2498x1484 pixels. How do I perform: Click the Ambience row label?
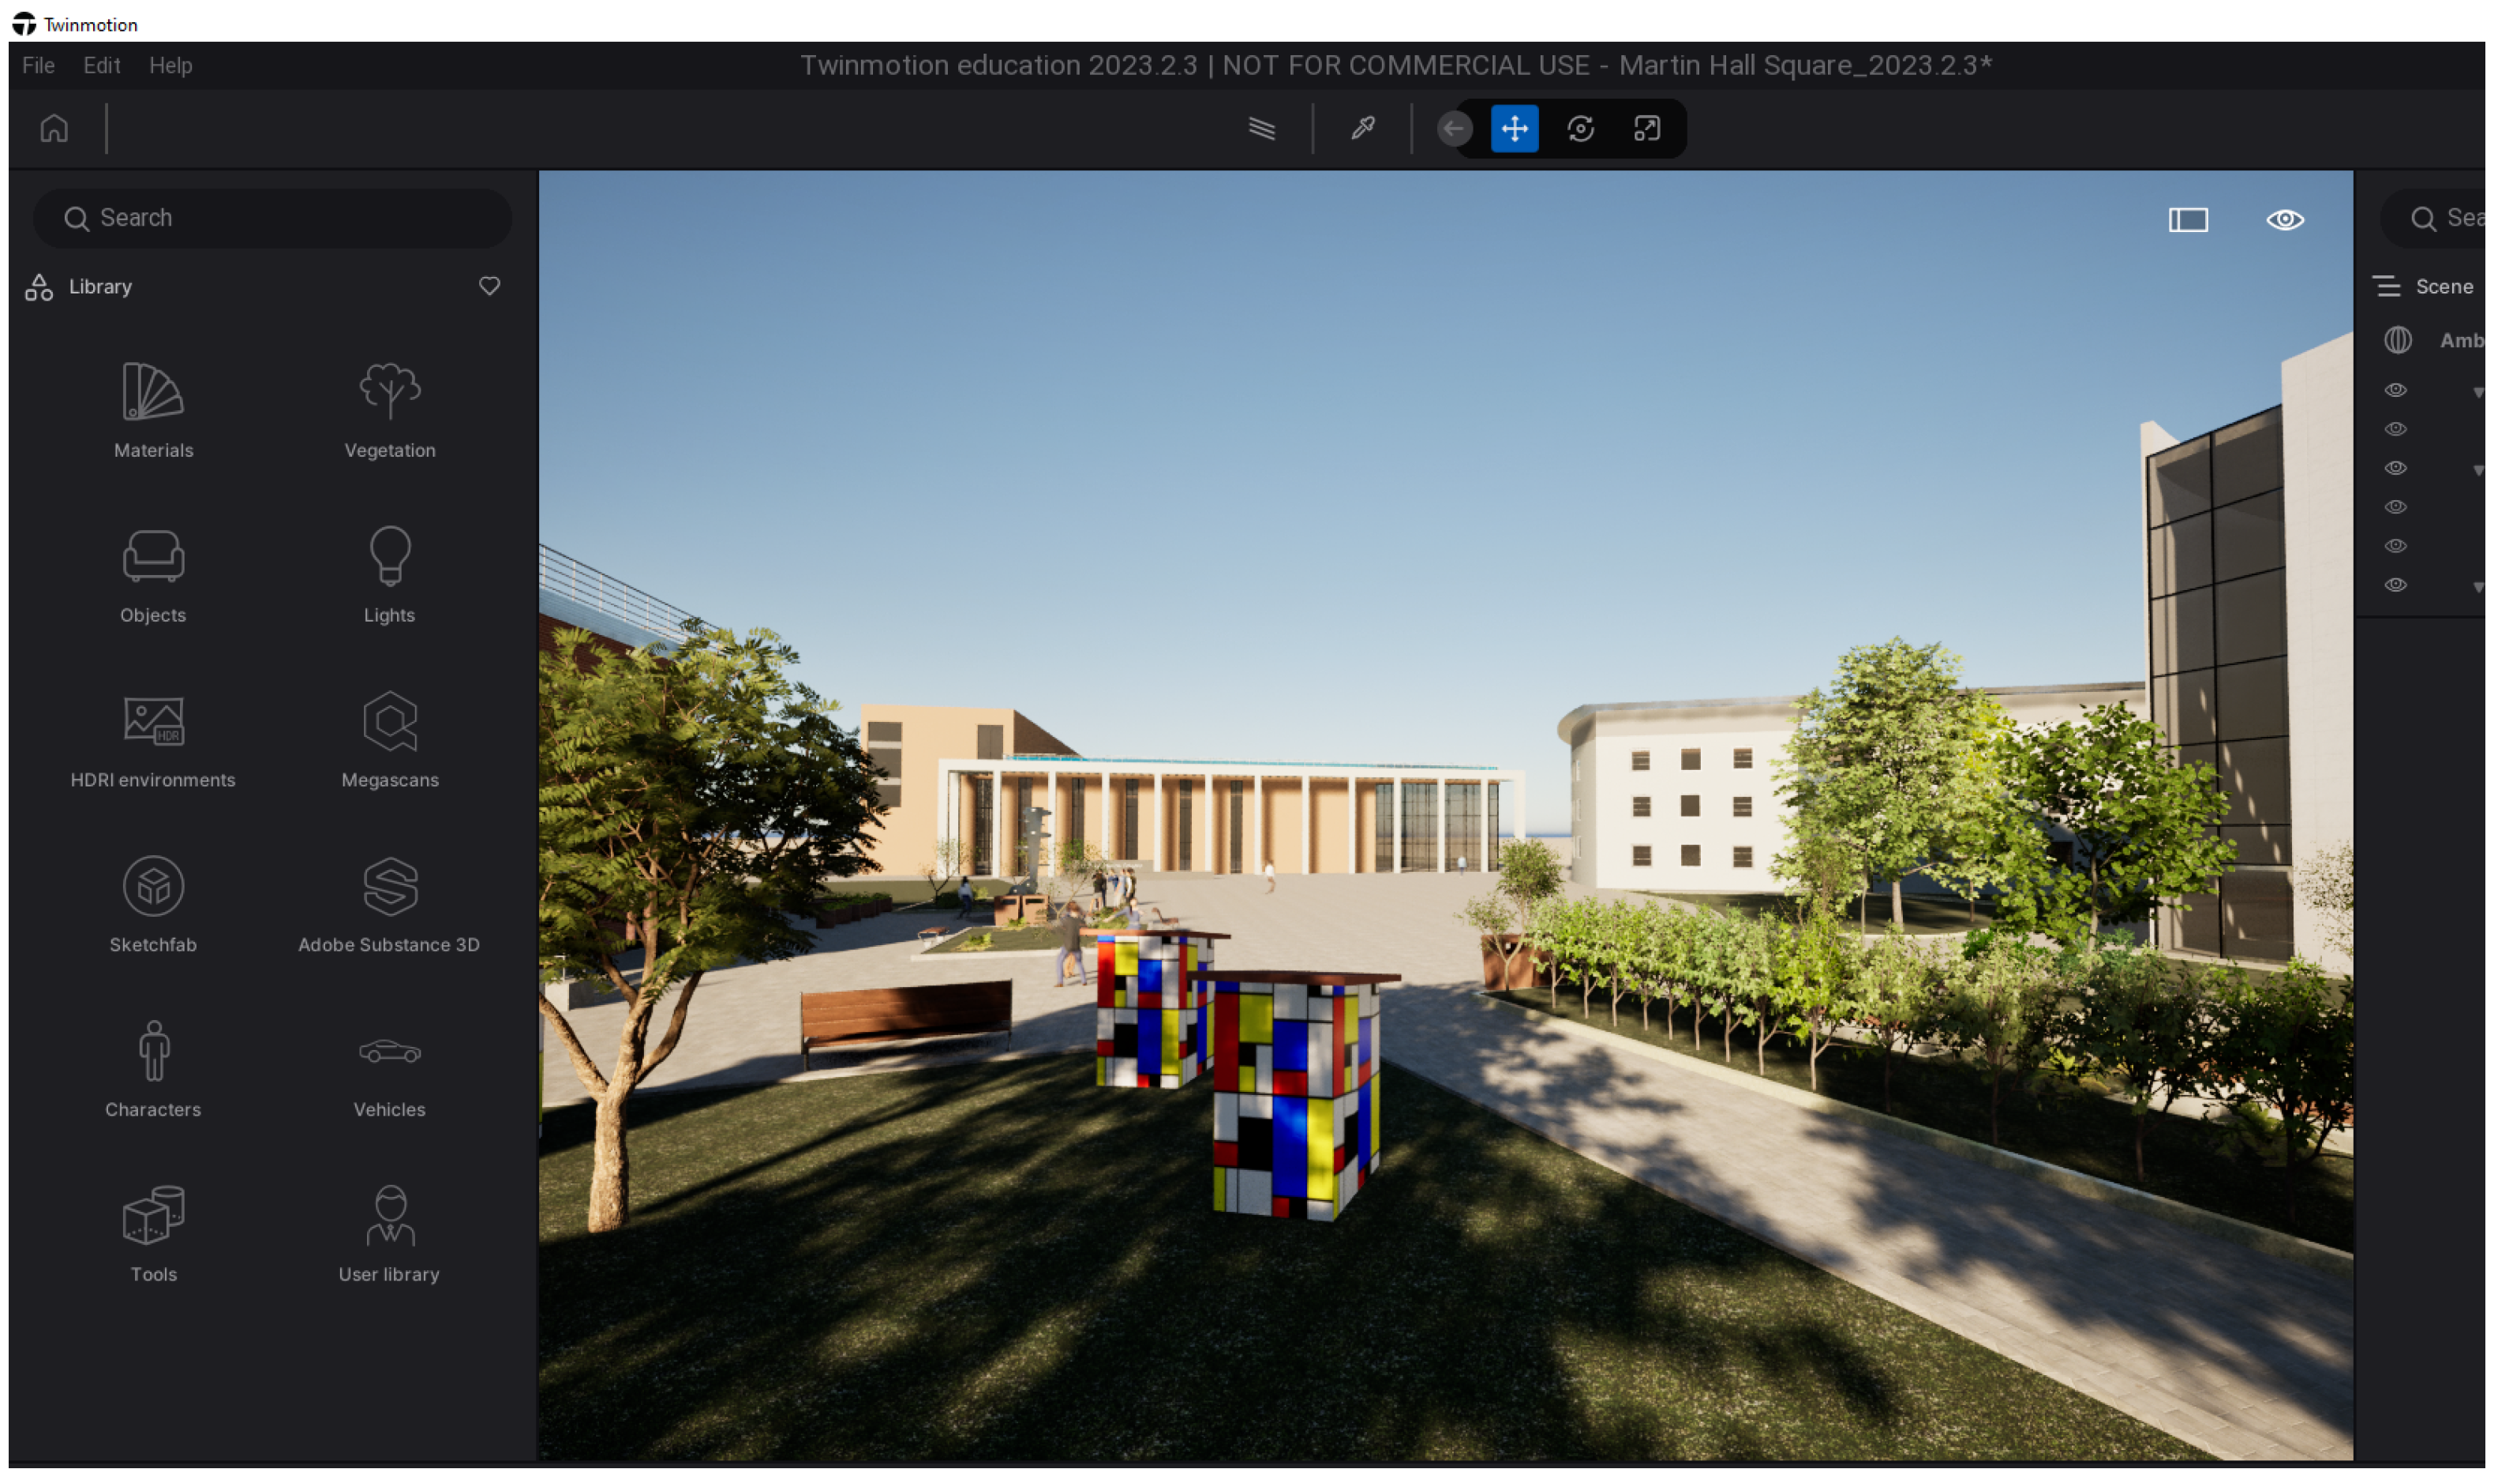tap(2462, 340)
